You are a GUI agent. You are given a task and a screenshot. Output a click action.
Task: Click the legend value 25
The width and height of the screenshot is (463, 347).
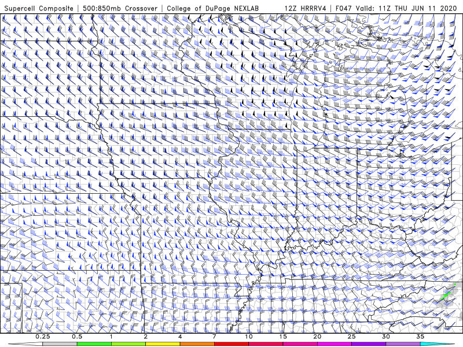[351, 337]
